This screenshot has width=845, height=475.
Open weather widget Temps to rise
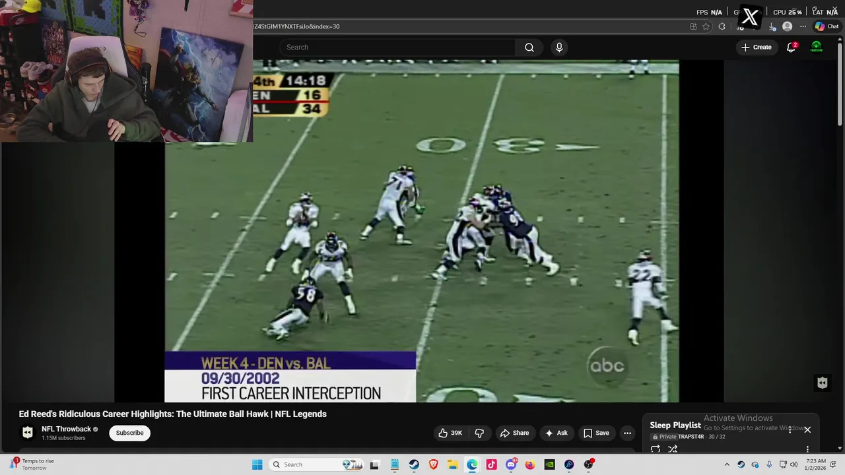pyautogui.click(x=31, y=464)
